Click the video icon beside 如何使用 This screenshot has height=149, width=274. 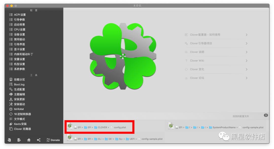[x=186, y=35]
